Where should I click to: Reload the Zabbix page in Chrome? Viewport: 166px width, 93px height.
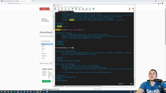point(6,3)
